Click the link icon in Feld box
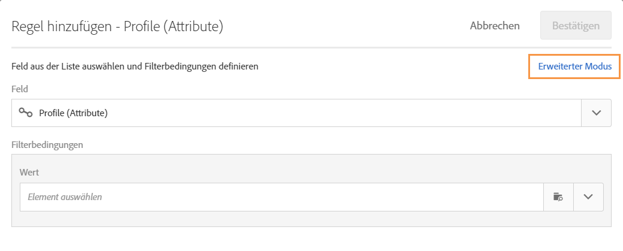This screenshot has width=623, height=251. click(25, 113)
